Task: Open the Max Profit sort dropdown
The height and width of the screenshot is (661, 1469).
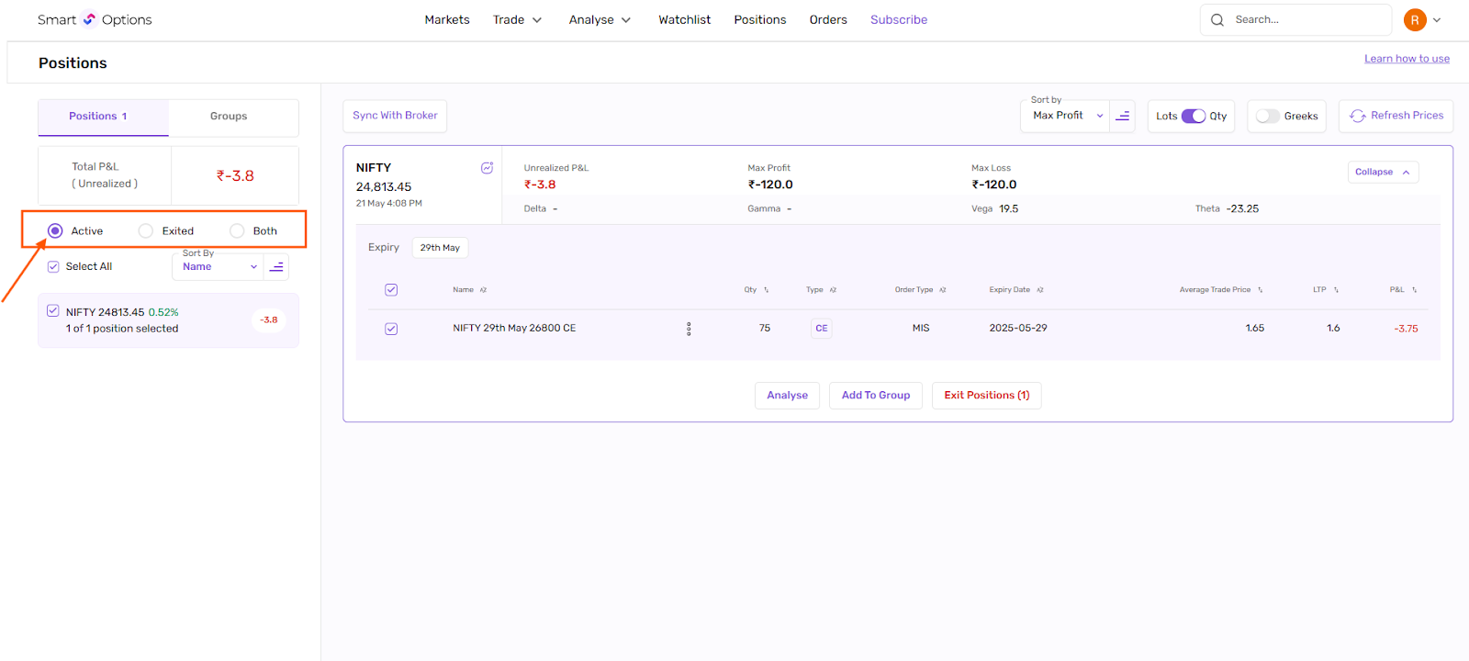Action: [1067, 116]
